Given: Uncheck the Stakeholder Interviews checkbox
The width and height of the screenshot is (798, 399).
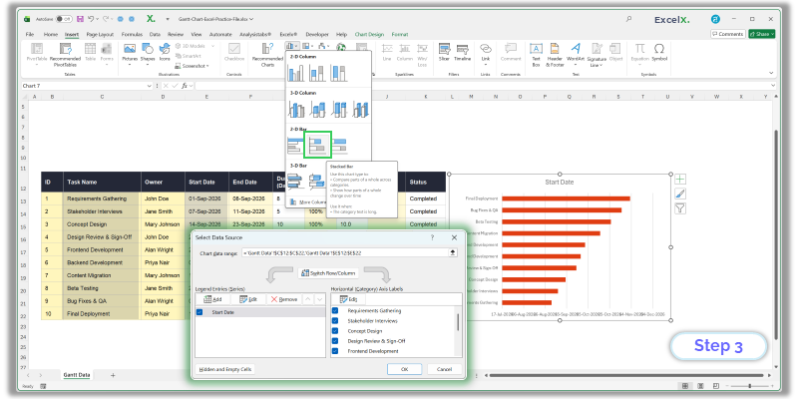Looking at the screenshot, I should pos(335,320).
